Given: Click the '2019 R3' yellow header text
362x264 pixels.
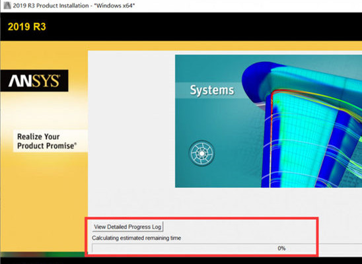Looking at the screenshot, I should [27, 27].
